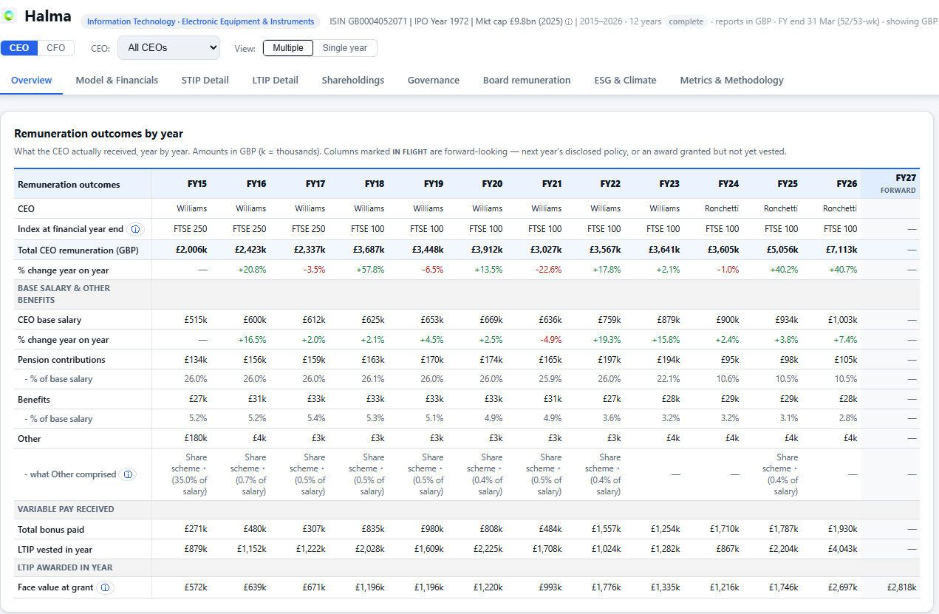
Task: Show info for Face value at grant
Action: [x=105, y=587]
